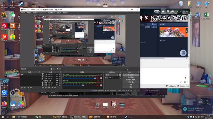This screenshot has height=119, width=213.
Task: Click the stop streaming button in Controls
Action: coord(131,75)
